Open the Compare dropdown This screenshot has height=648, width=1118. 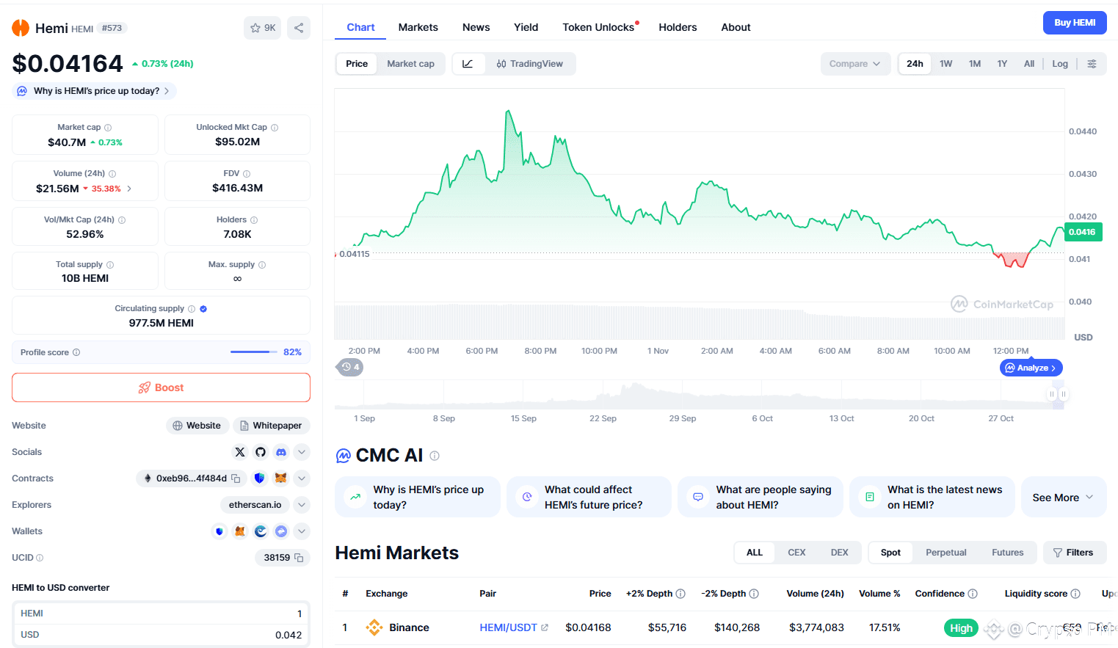(x=855, y=64)
